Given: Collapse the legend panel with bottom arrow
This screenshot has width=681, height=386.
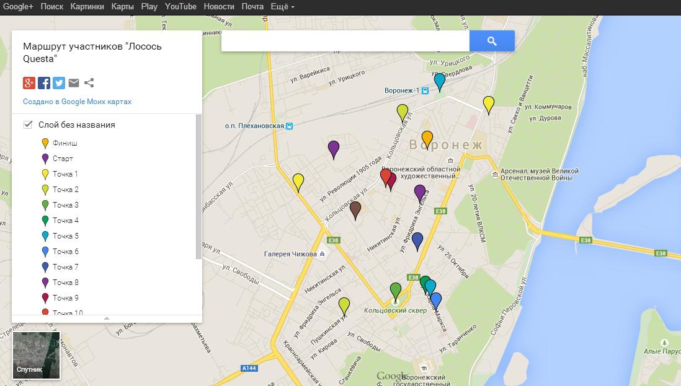Looking at the screenshot, I should [x=107, y=318].
